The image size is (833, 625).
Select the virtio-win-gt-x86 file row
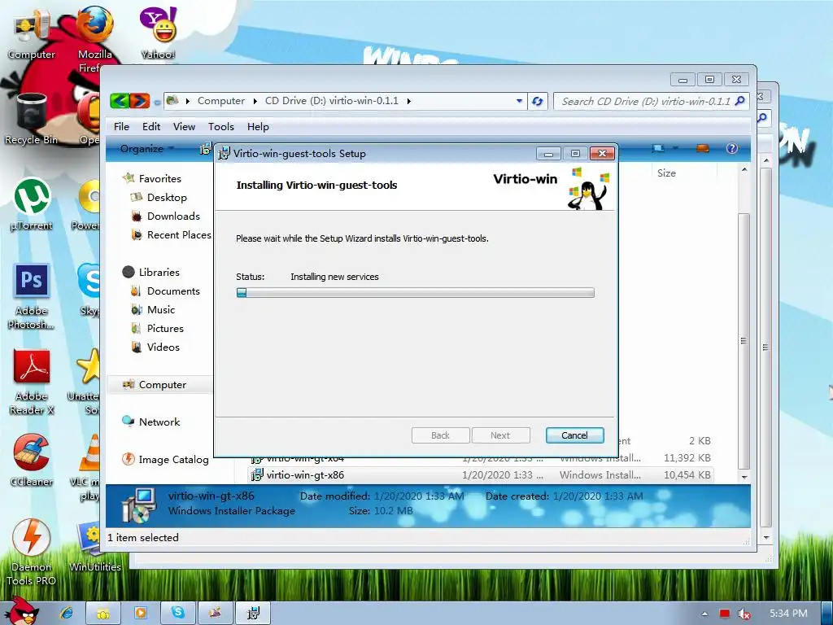pyautogui.click(x=481, y=474)
